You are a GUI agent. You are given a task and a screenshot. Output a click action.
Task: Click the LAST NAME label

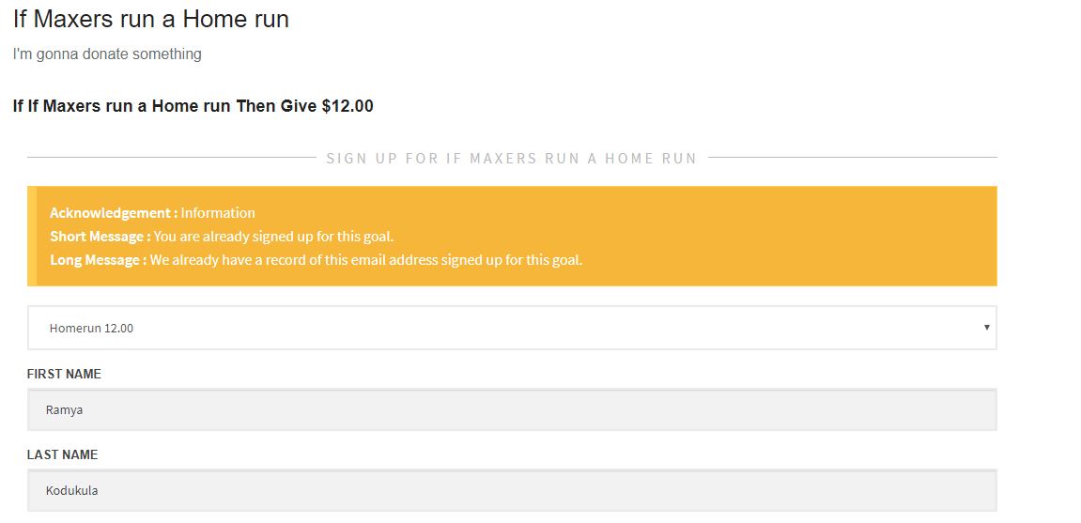pos(63,454)
